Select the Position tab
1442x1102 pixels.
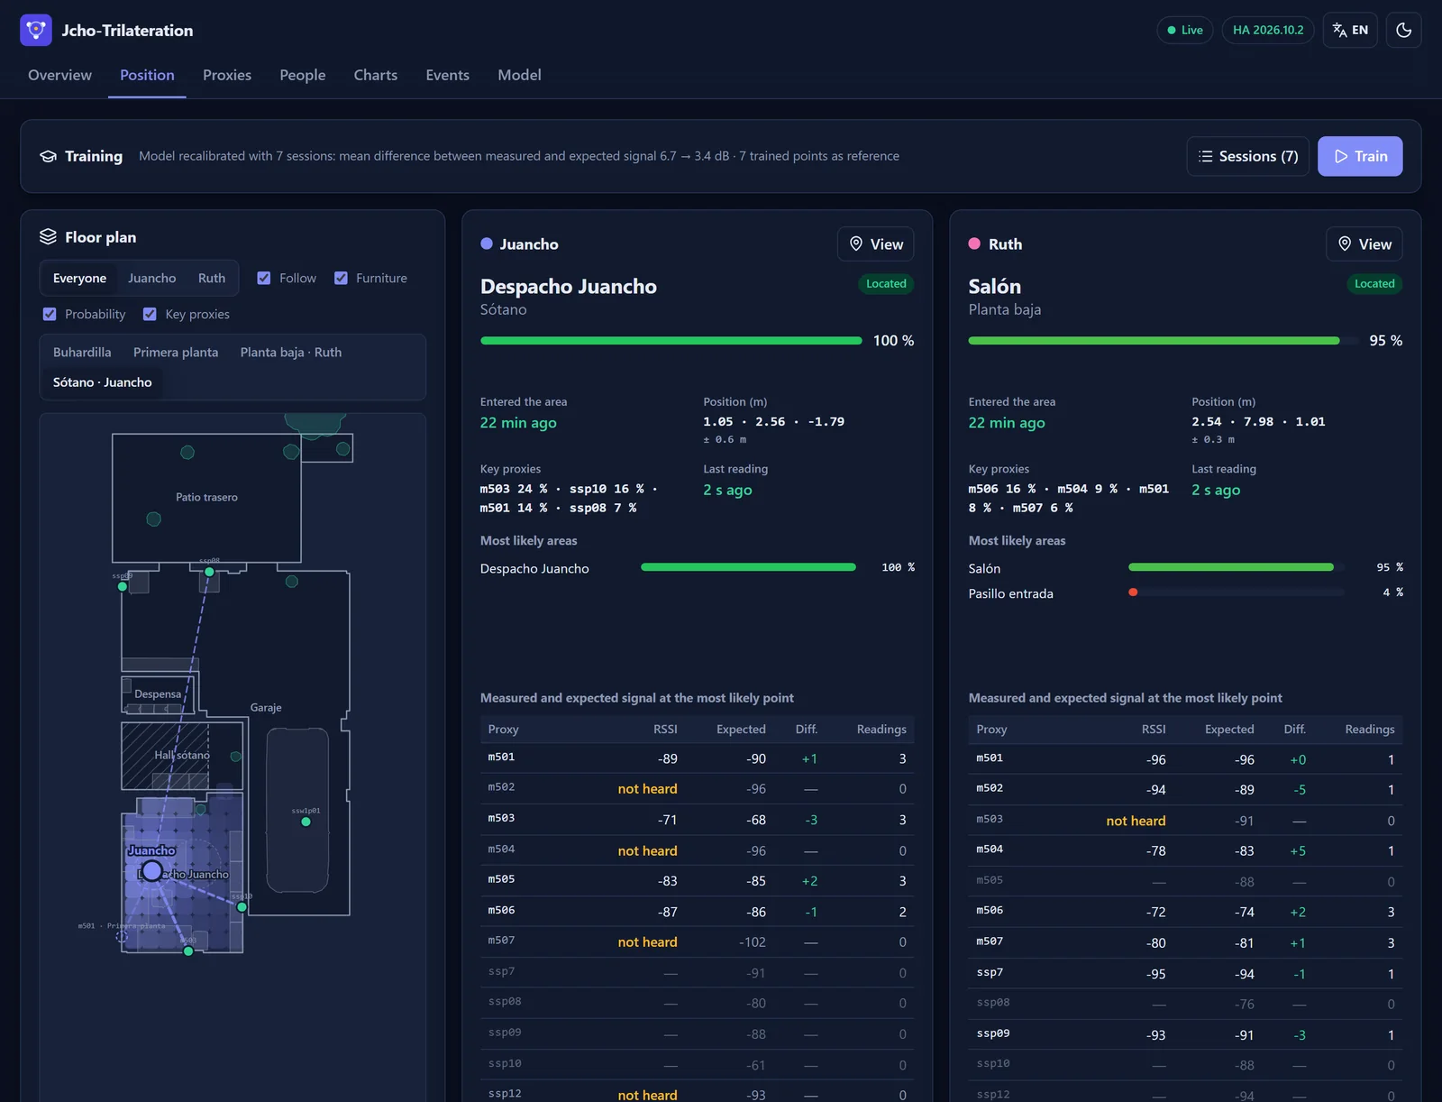coord(147,75)
